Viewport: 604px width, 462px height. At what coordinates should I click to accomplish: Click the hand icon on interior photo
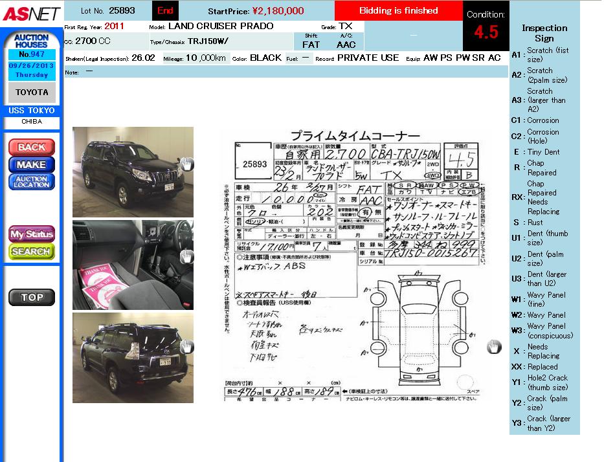[x=186, y=256]
